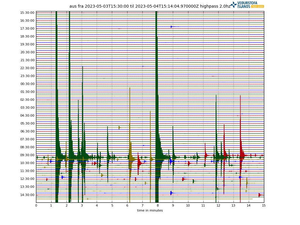Click the 01:30:00 time label
The width and height of the screenshot is (300, 225).
click(x=27, y=92)
